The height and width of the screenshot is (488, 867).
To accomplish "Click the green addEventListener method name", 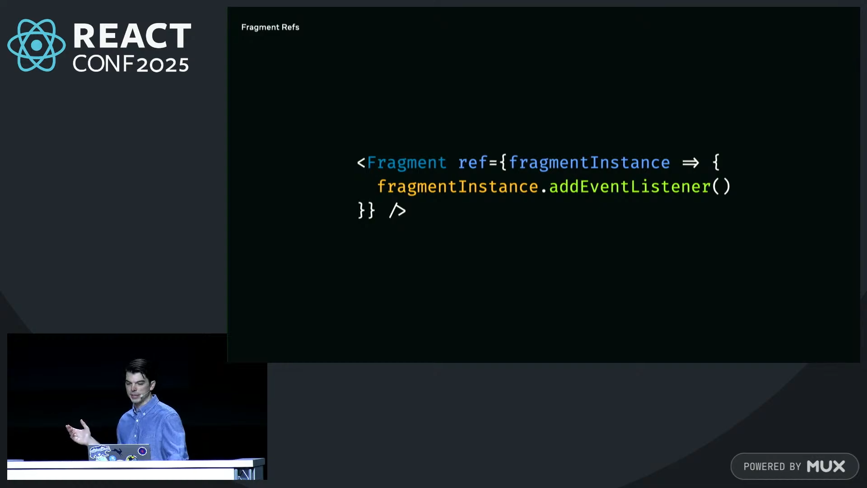I will 630,187.
